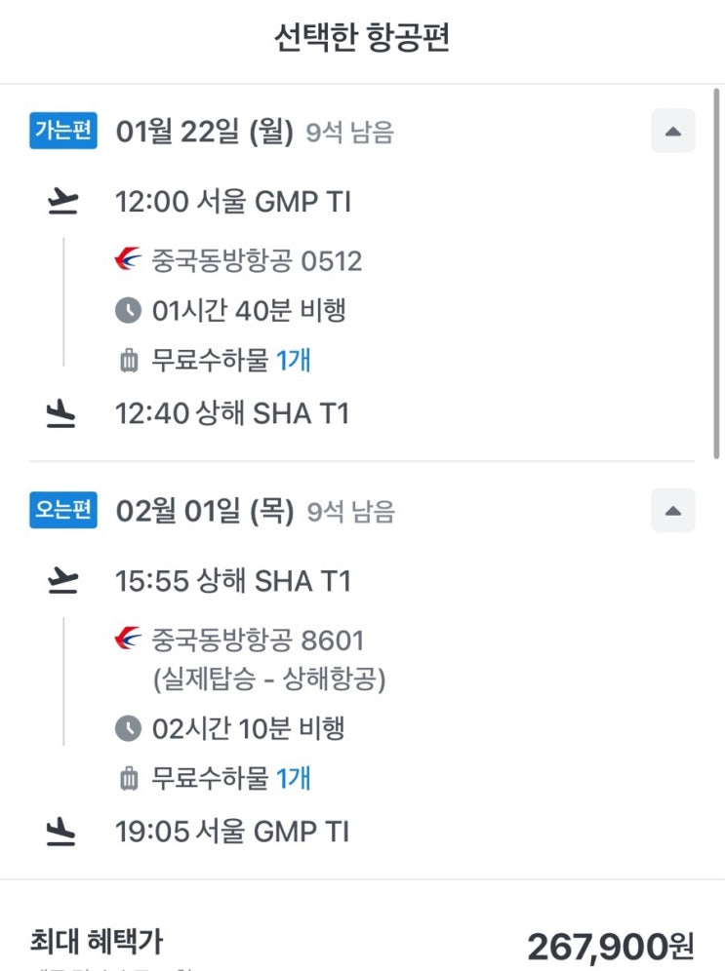This screenshot has height=971, width=725.
Task: Click the China Eastern logo beside flight 8601
Action: [128, 639]
